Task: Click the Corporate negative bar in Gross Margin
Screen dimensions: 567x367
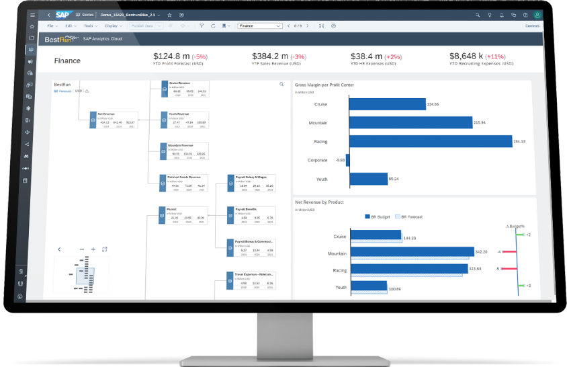Action: pyautogui.click(x=348, y=161)
